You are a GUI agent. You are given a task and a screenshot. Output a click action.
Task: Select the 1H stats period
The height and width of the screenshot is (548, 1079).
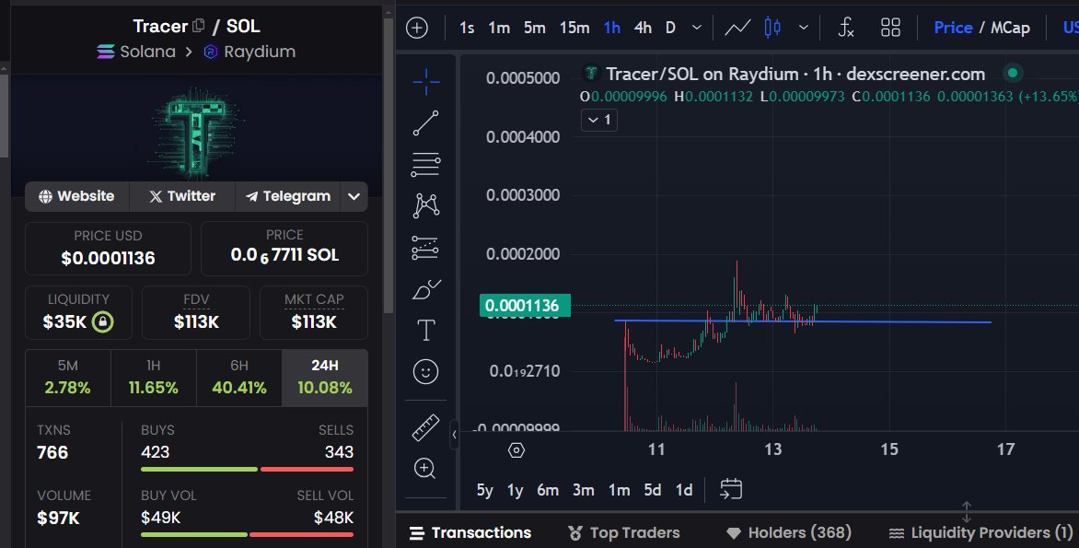[153, 377]
